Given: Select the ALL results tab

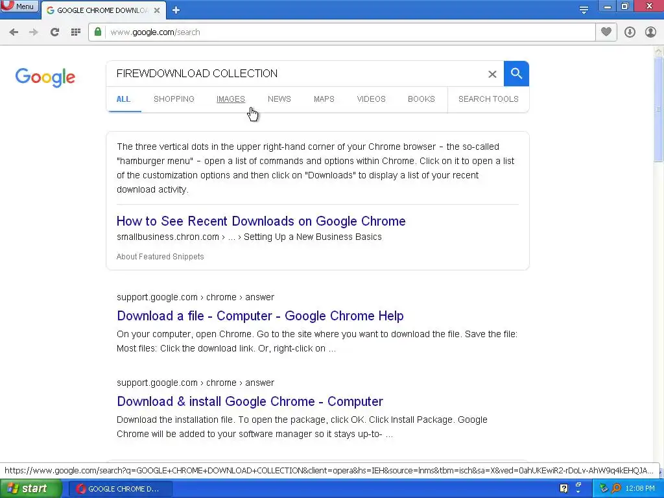Looking at the screenshot, I should click(123, 99).
